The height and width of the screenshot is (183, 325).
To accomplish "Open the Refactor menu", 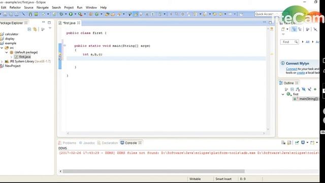I will [x=15, y=8].
